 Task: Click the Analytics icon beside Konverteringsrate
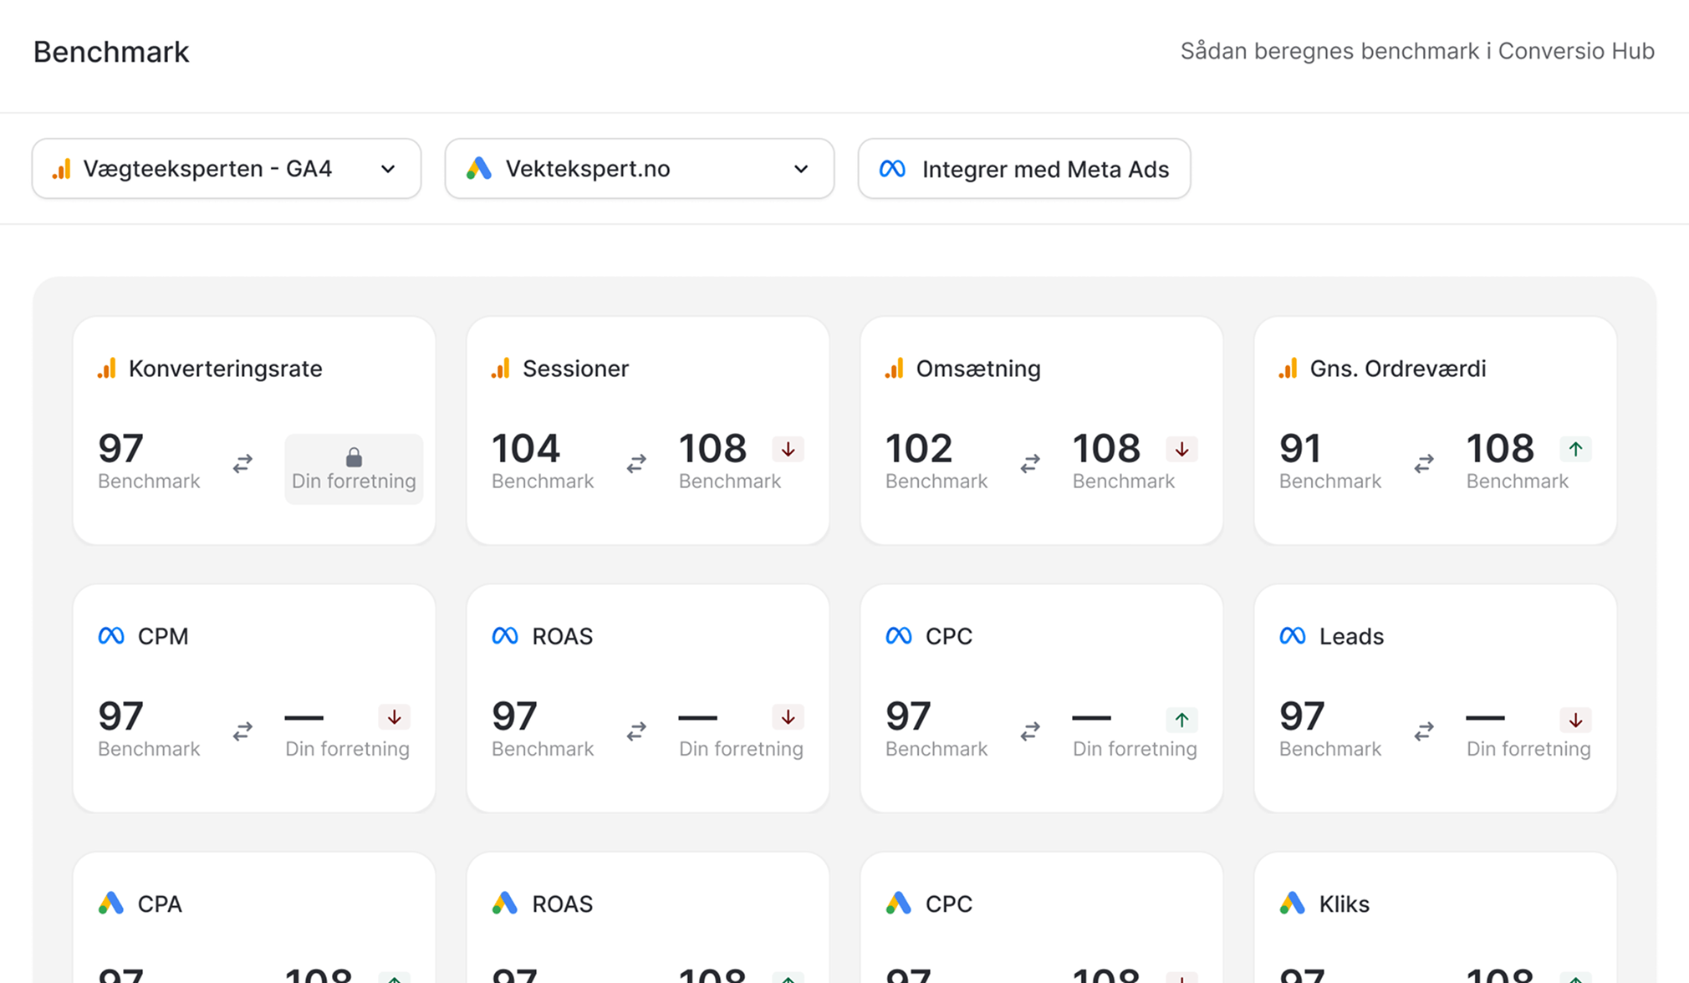pos(107,369)
